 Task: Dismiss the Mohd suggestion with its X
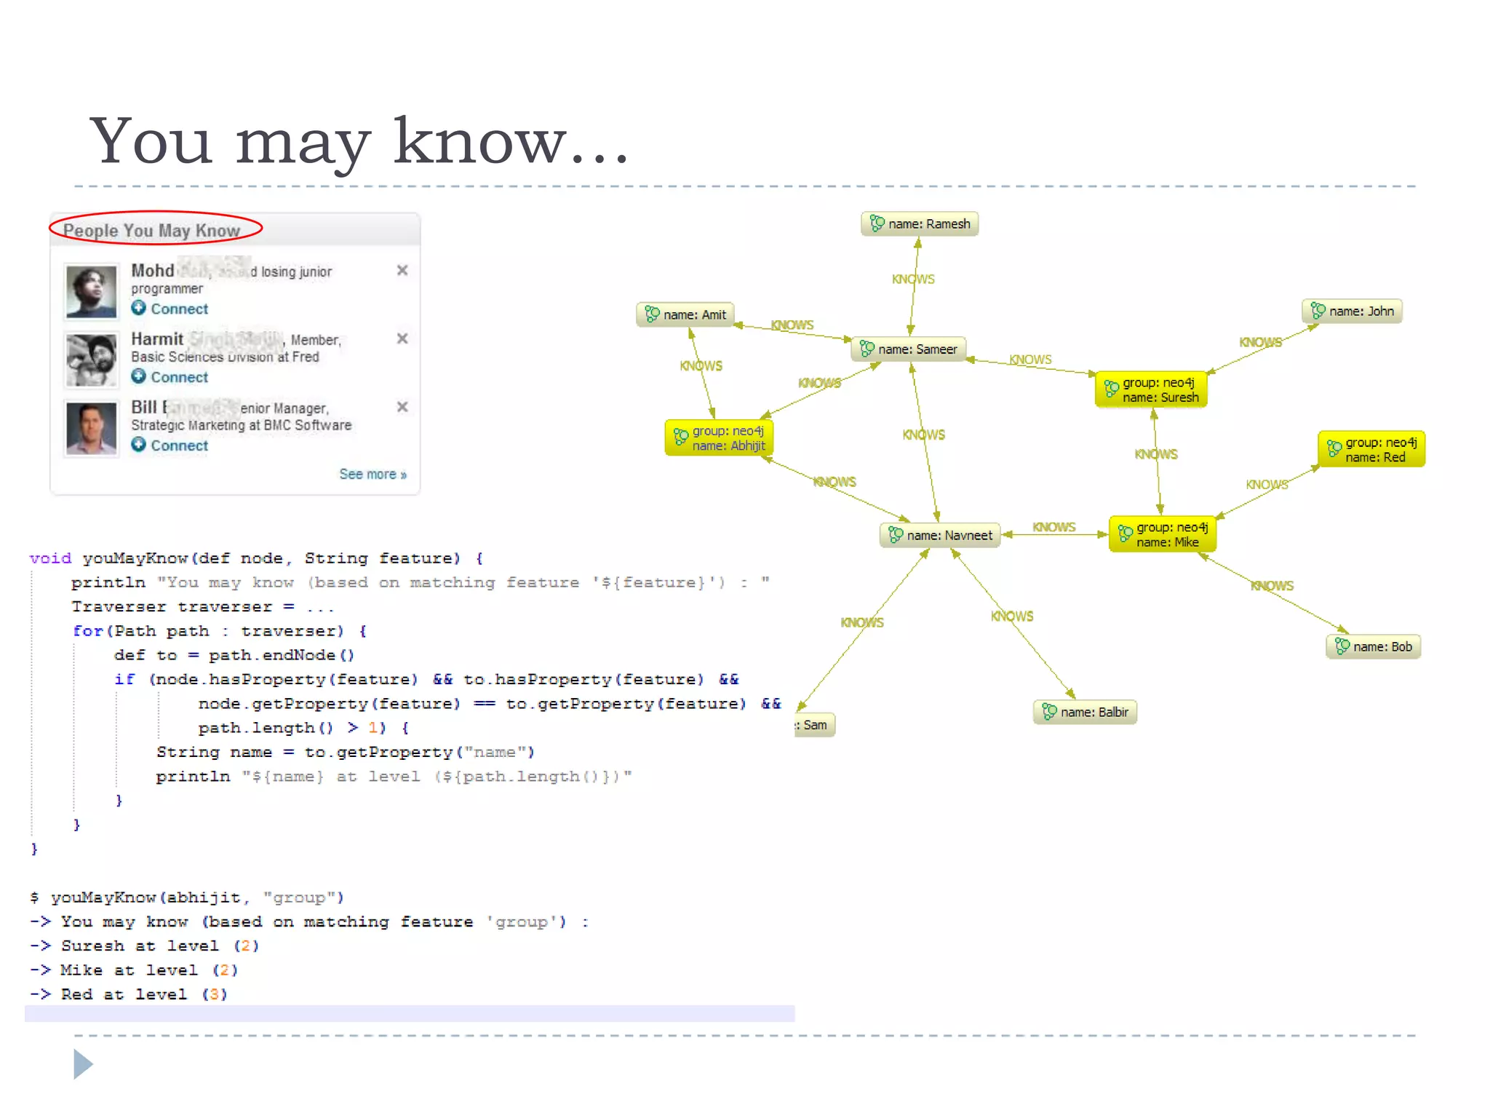[402, 271]
